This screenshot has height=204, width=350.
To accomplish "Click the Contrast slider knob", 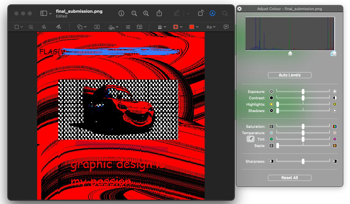I will [x=303, y=98].
